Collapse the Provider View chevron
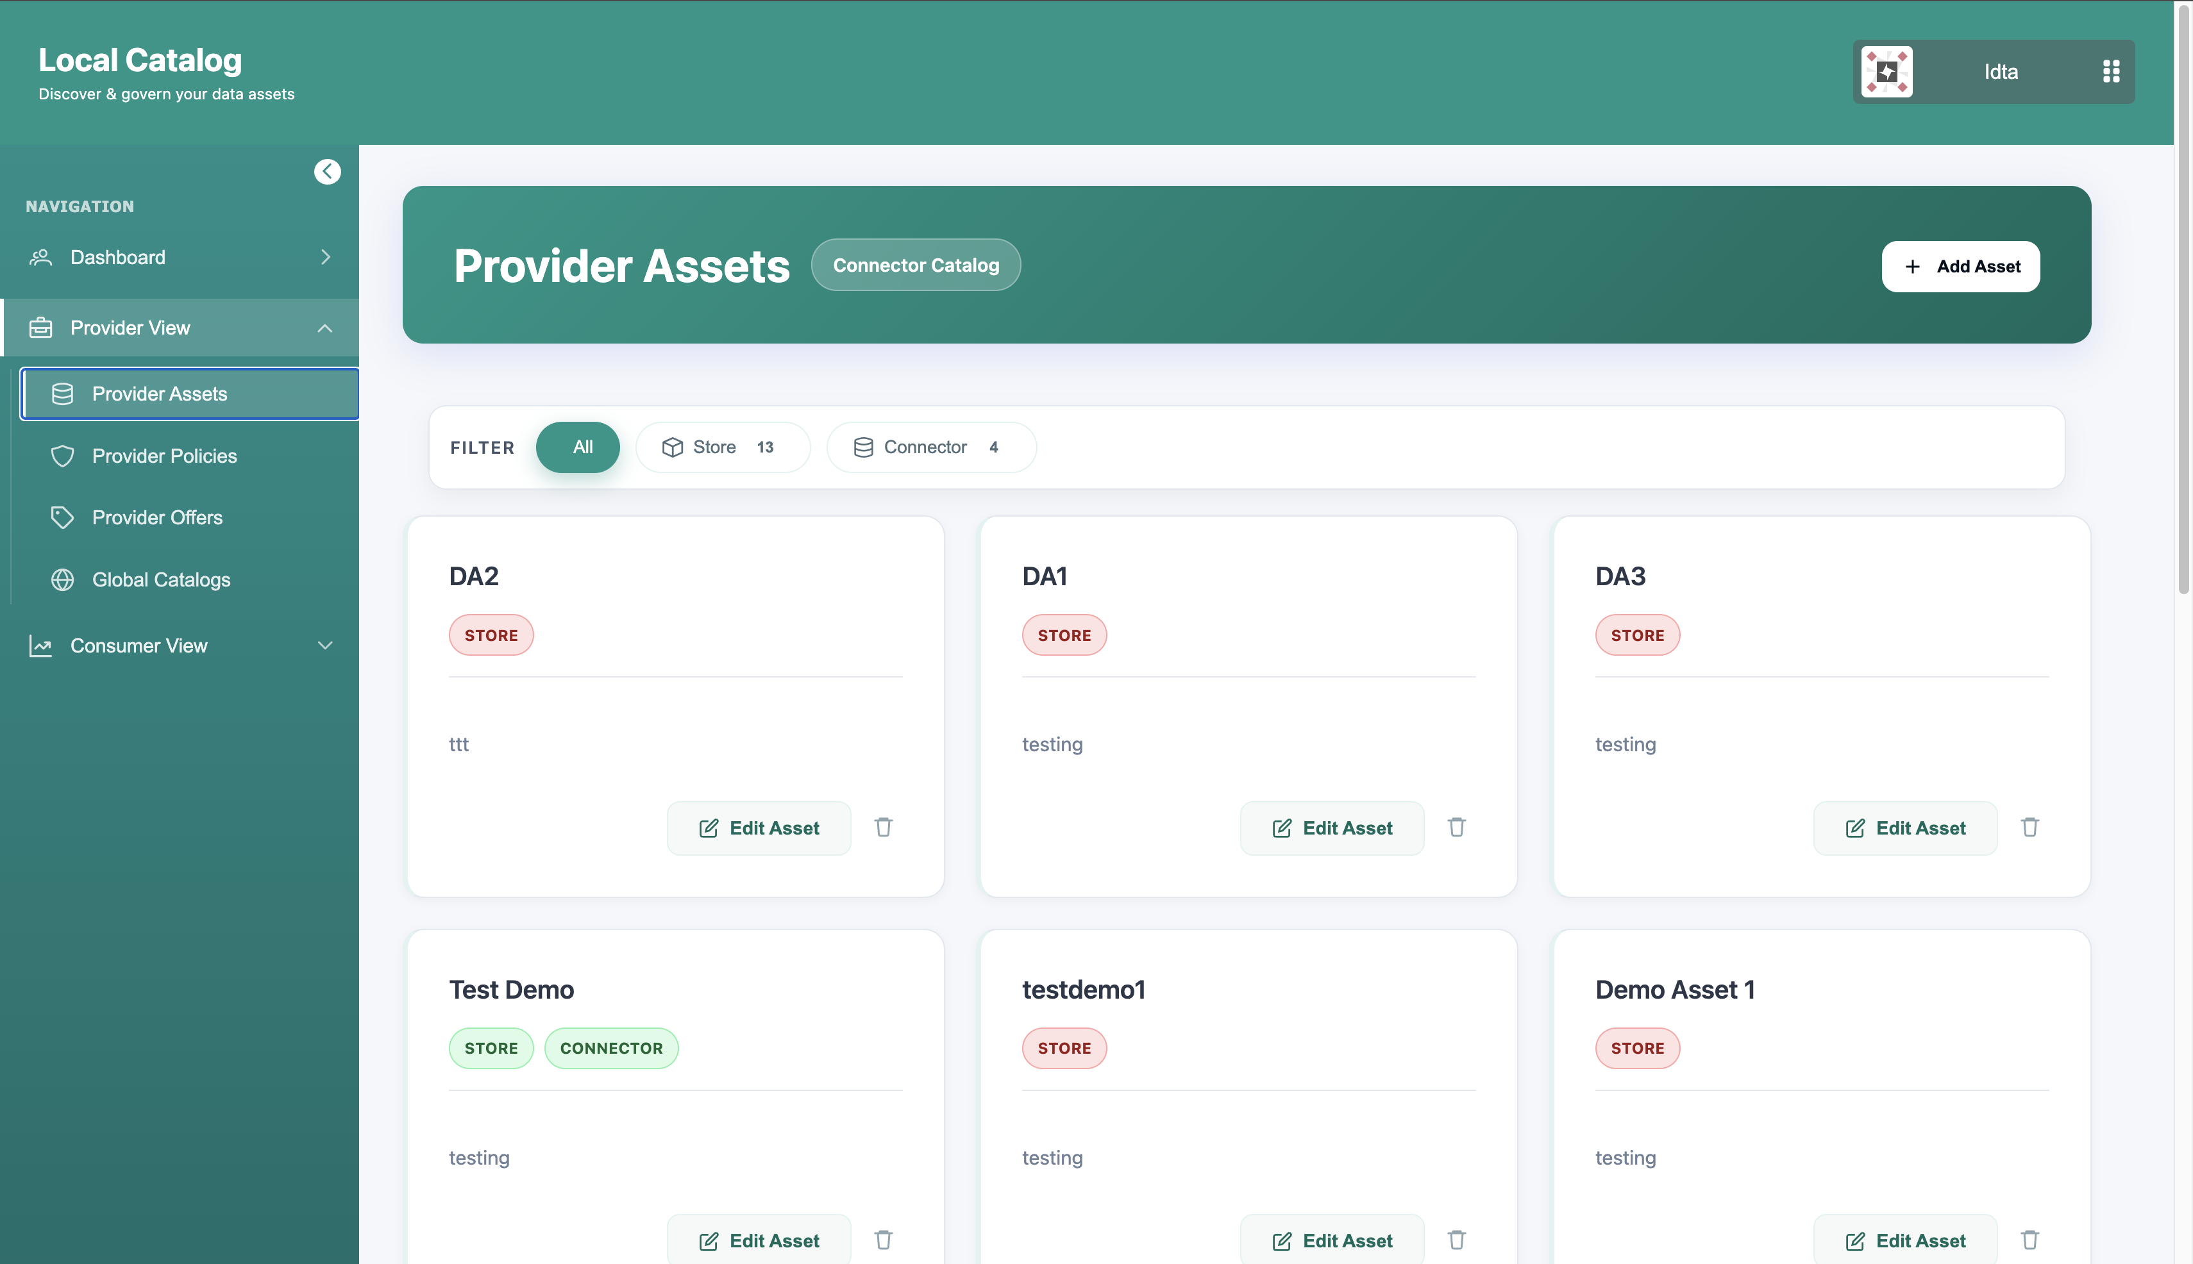The height and width of the screenshot is (1264, 2193). coord(325,328)
